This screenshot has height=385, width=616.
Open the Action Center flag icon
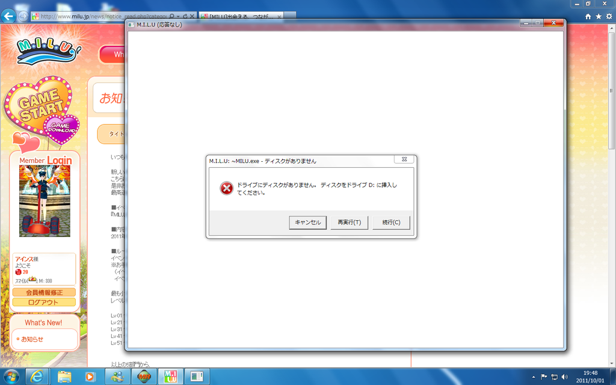544,377
